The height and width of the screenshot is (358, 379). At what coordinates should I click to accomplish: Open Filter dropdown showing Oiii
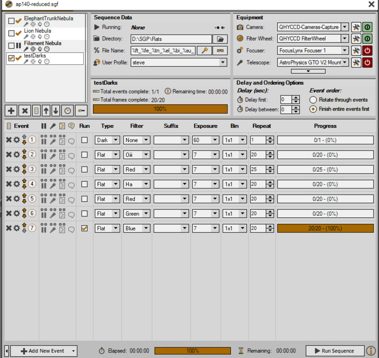146,155
